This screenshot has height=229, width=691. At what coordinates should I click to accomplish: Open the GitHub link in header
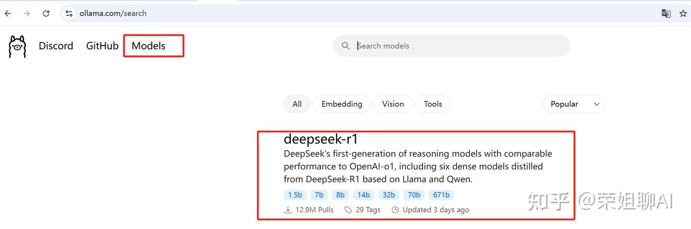102,46
